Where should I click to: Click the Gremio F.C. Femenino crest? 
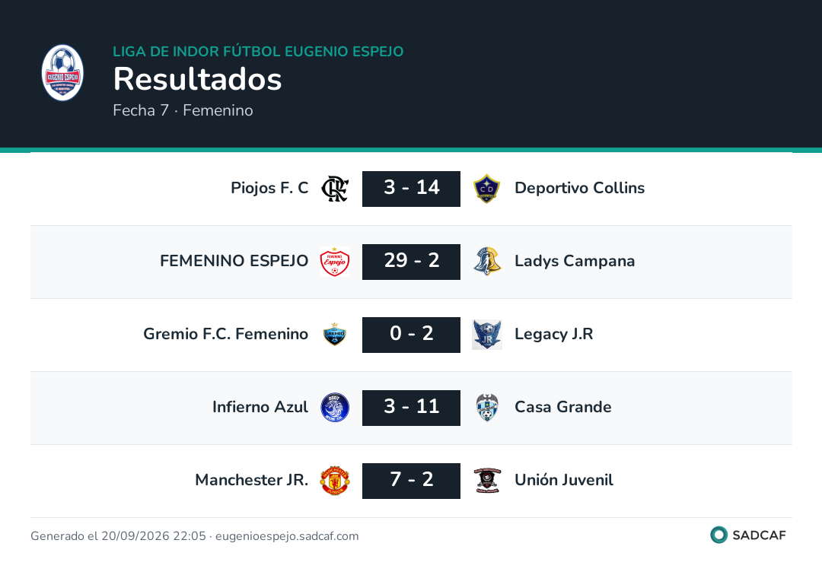pyautogui.click(x=334, y=335)
